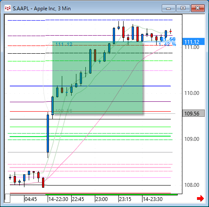Click the 110.00 price axis label
Screen dimensions: 209x207
click(x=192, y=93)
